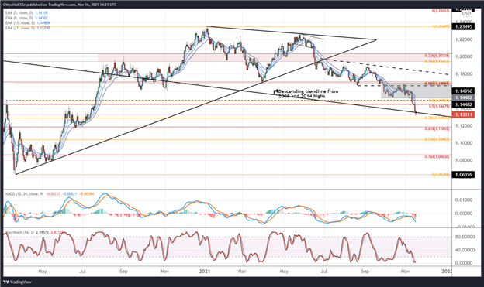This screenshot has height=287, width=484.
Task: Click the Mar label on the time axis
Action: coord(242,272)
